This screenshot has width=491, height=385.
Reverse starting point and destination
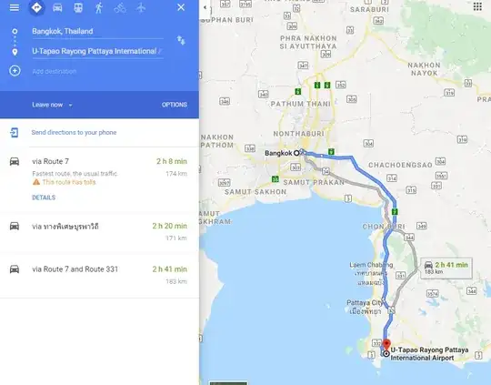181,40
